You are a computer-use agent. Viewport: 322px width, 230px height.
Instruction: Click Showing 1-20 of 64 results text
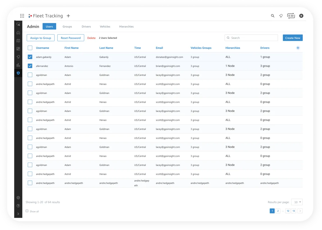pyautogui.click(x=43, y=202)
